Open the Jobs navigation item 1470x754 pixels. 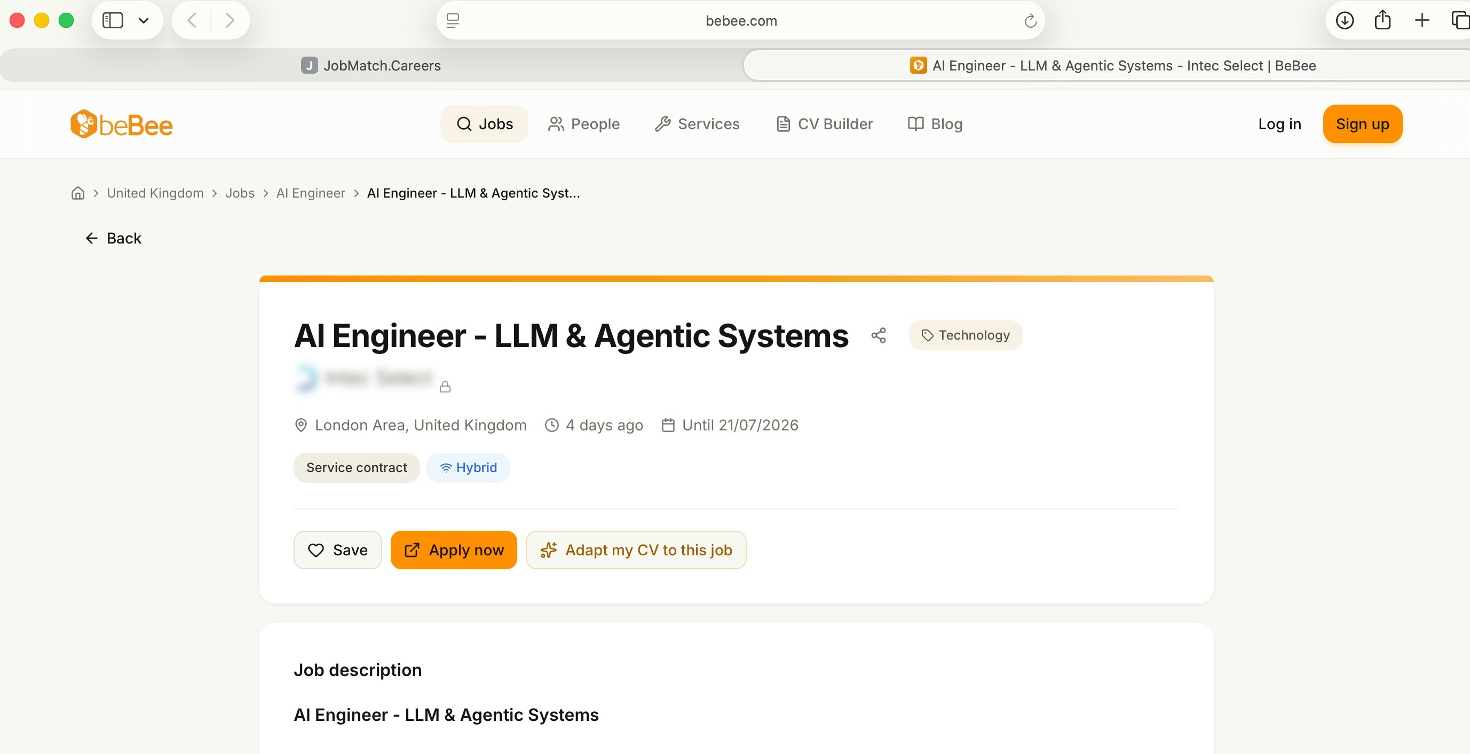pyautogui.click(x=485, y=124)
